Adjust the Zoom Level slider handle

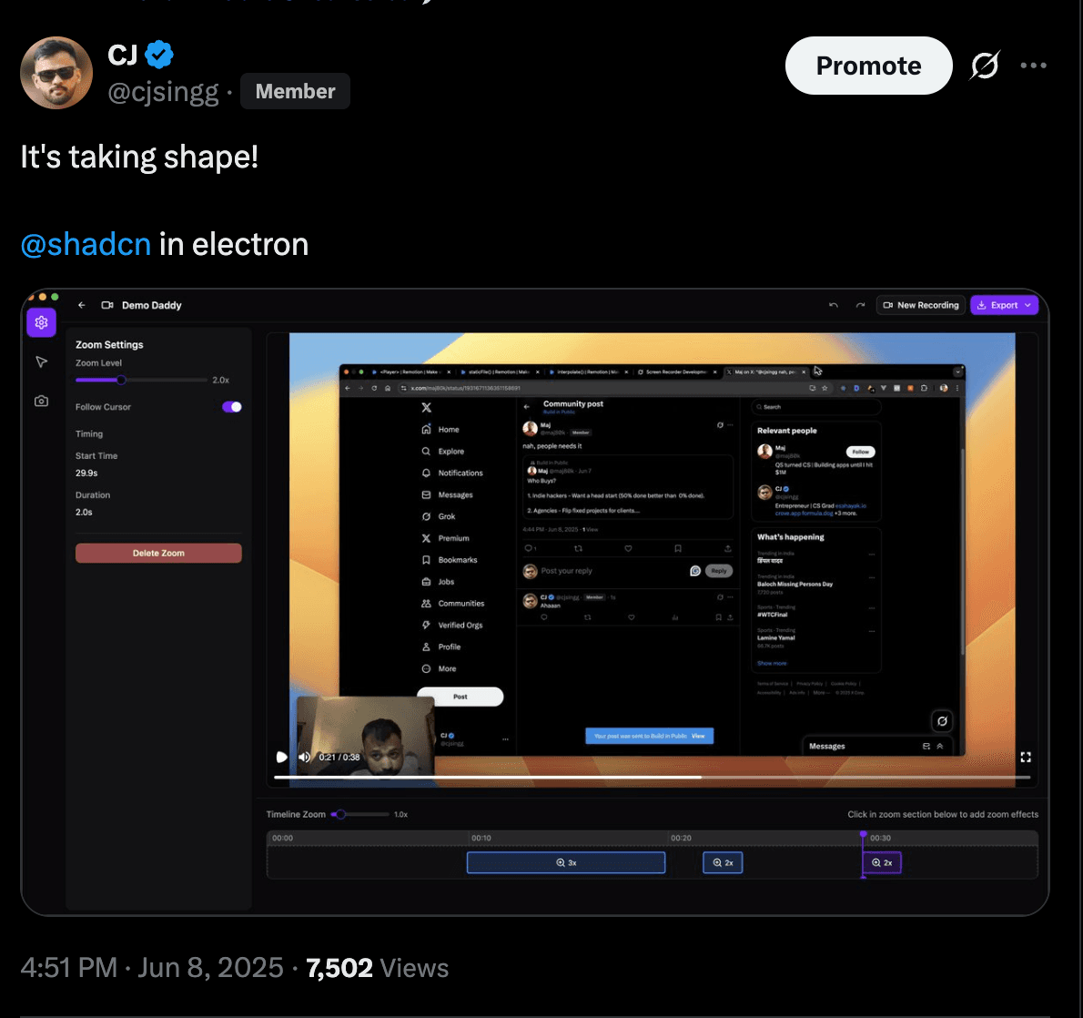point(121,380)
